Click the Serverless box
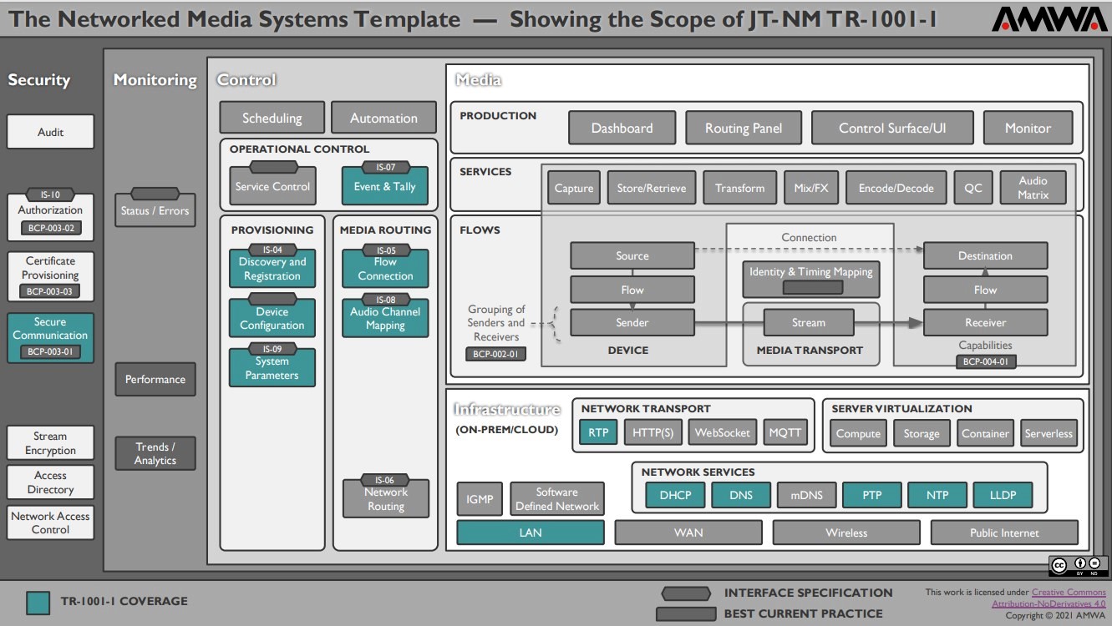Image resolution: width=1112 pixels, height=626 pixels. (1049, 432)
